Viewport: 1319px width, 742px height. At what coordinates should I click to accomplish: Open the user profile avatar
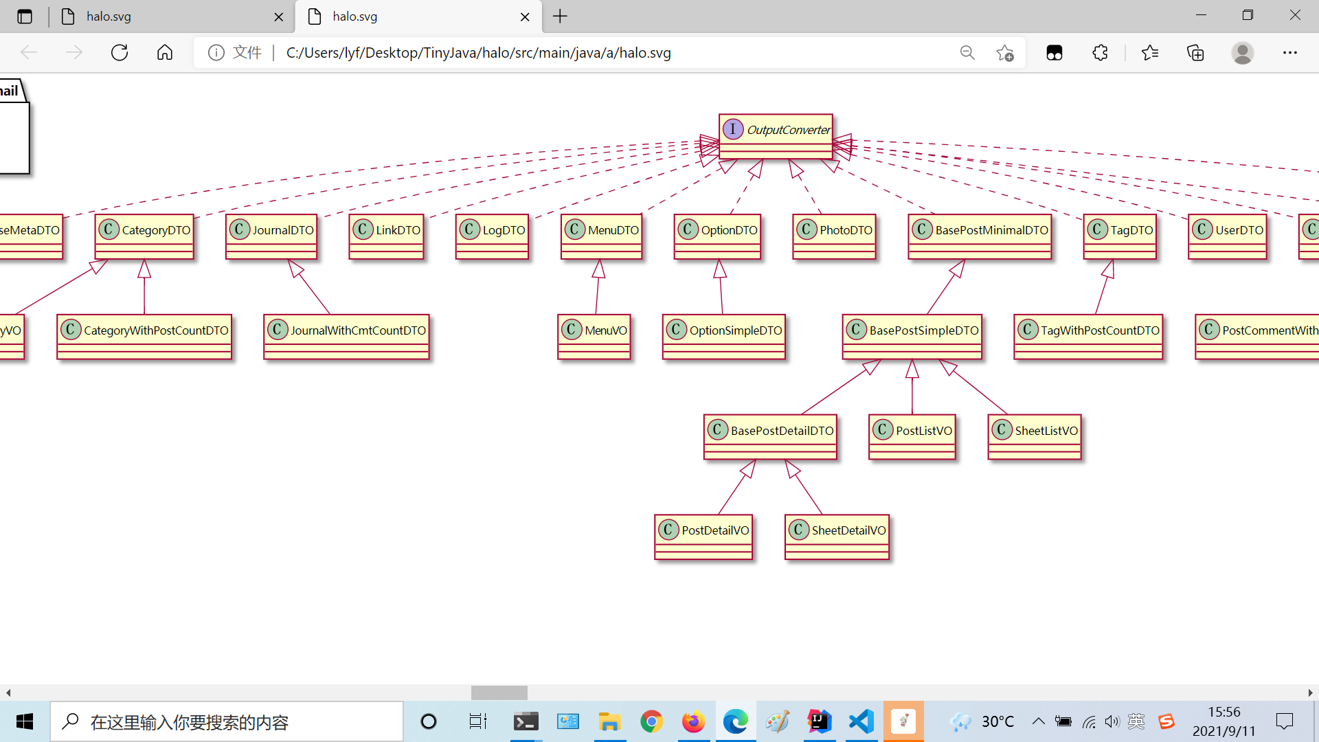[1243, 53]
